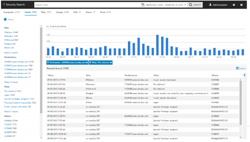250x142 pixels.
Task: Sort by the Who column header
Action: (88, 75)
